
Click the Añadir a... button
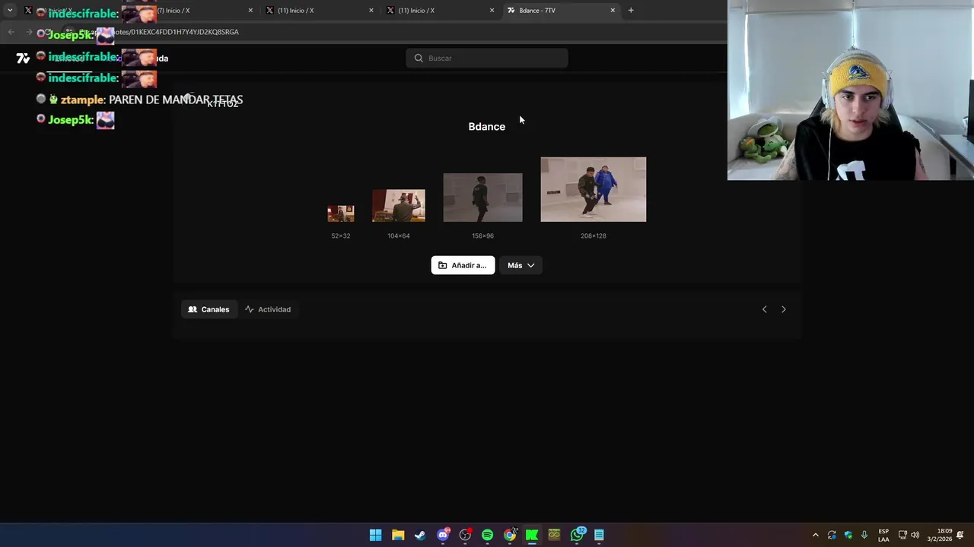(x=463, y=265)
